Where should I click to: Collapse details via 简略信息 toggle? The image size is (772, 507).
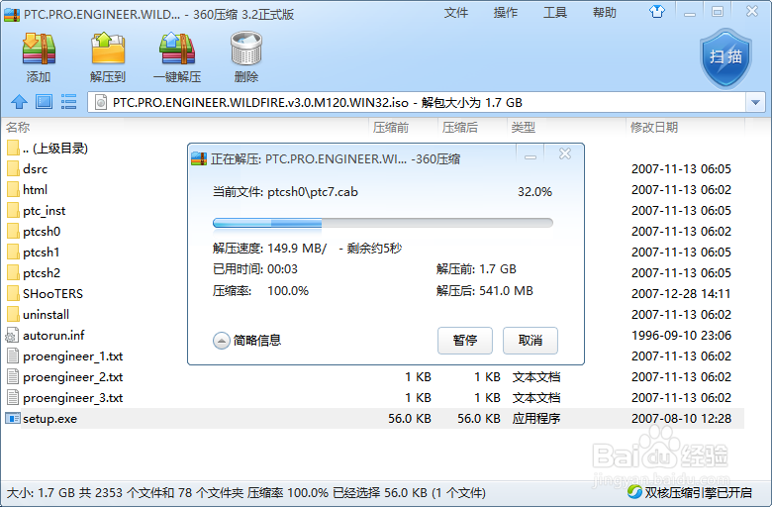click(246, 340)
